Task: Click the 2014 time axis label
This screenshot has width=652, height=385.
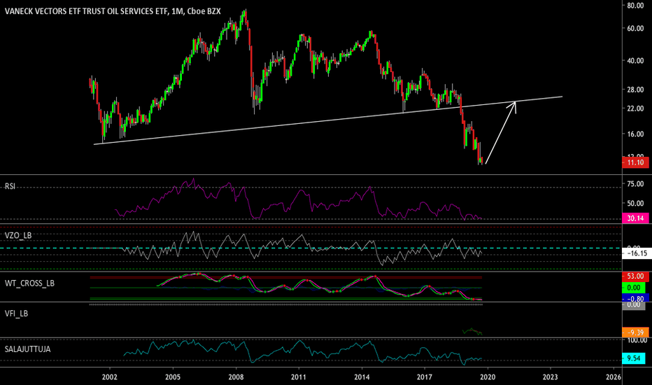Action: [x=362, y=377]
